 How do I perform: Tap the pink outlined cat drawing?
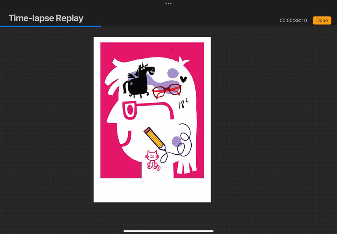click(152, 160)
